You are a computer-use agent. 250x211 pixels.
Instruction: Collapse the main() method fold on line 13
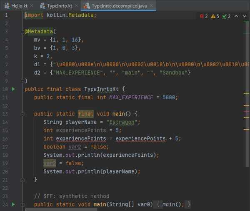click(x=22, y=114)
